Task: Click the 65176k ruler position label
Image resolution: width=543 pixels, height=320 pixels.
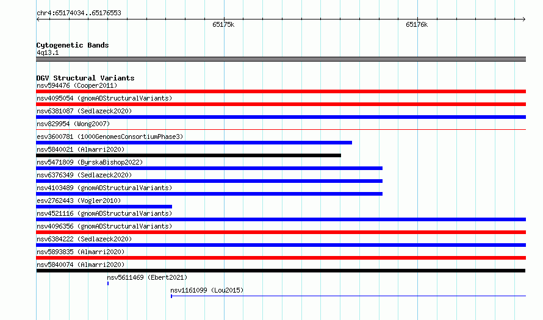Action: coord(417,24)
